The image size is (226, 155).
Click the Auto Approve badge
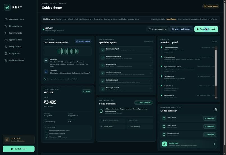143,103
